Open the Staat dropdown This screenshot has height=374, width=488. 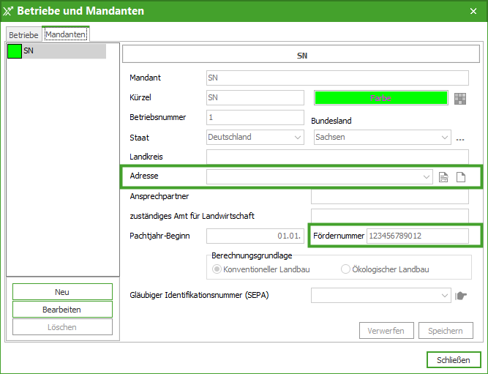click(298, 137)
